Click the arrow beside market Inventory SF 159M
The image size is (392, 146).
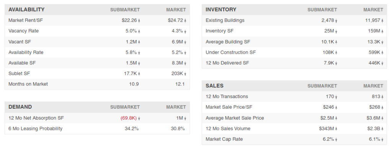coord(382,31)
